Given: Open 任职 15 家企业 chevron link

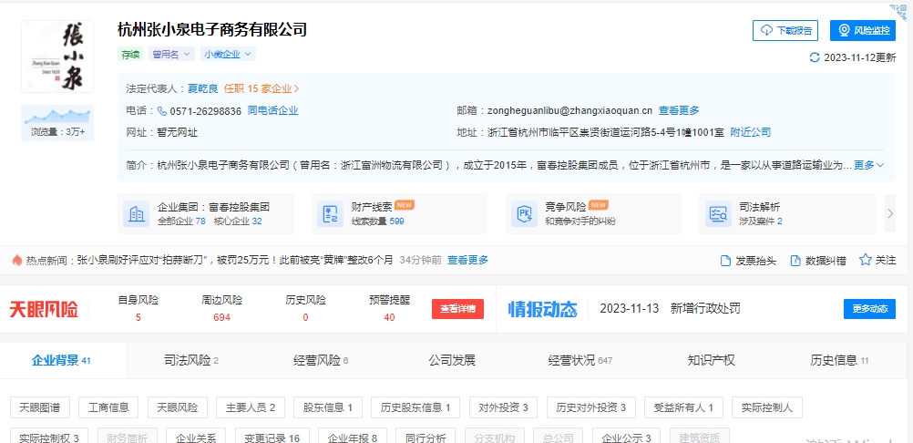Looking at the screenshot, I should click(262, 88).
